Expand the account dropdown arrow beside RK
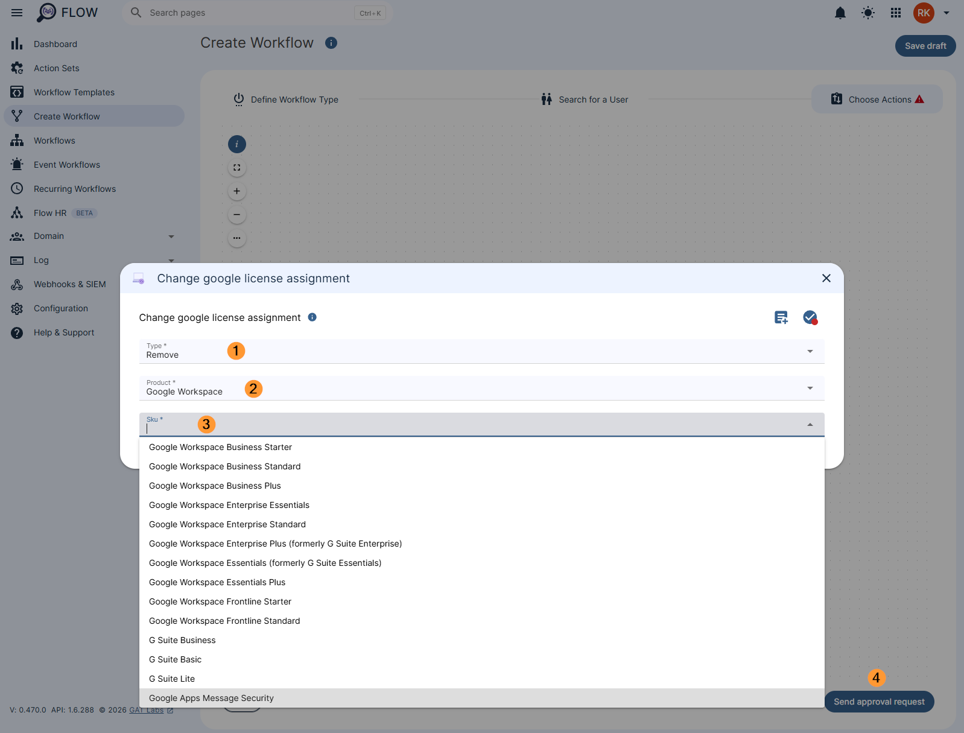 (946, 13)
